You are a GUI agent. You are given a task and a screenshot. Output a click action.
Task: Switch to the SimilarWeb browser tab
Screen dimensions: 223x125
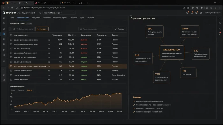74,3
